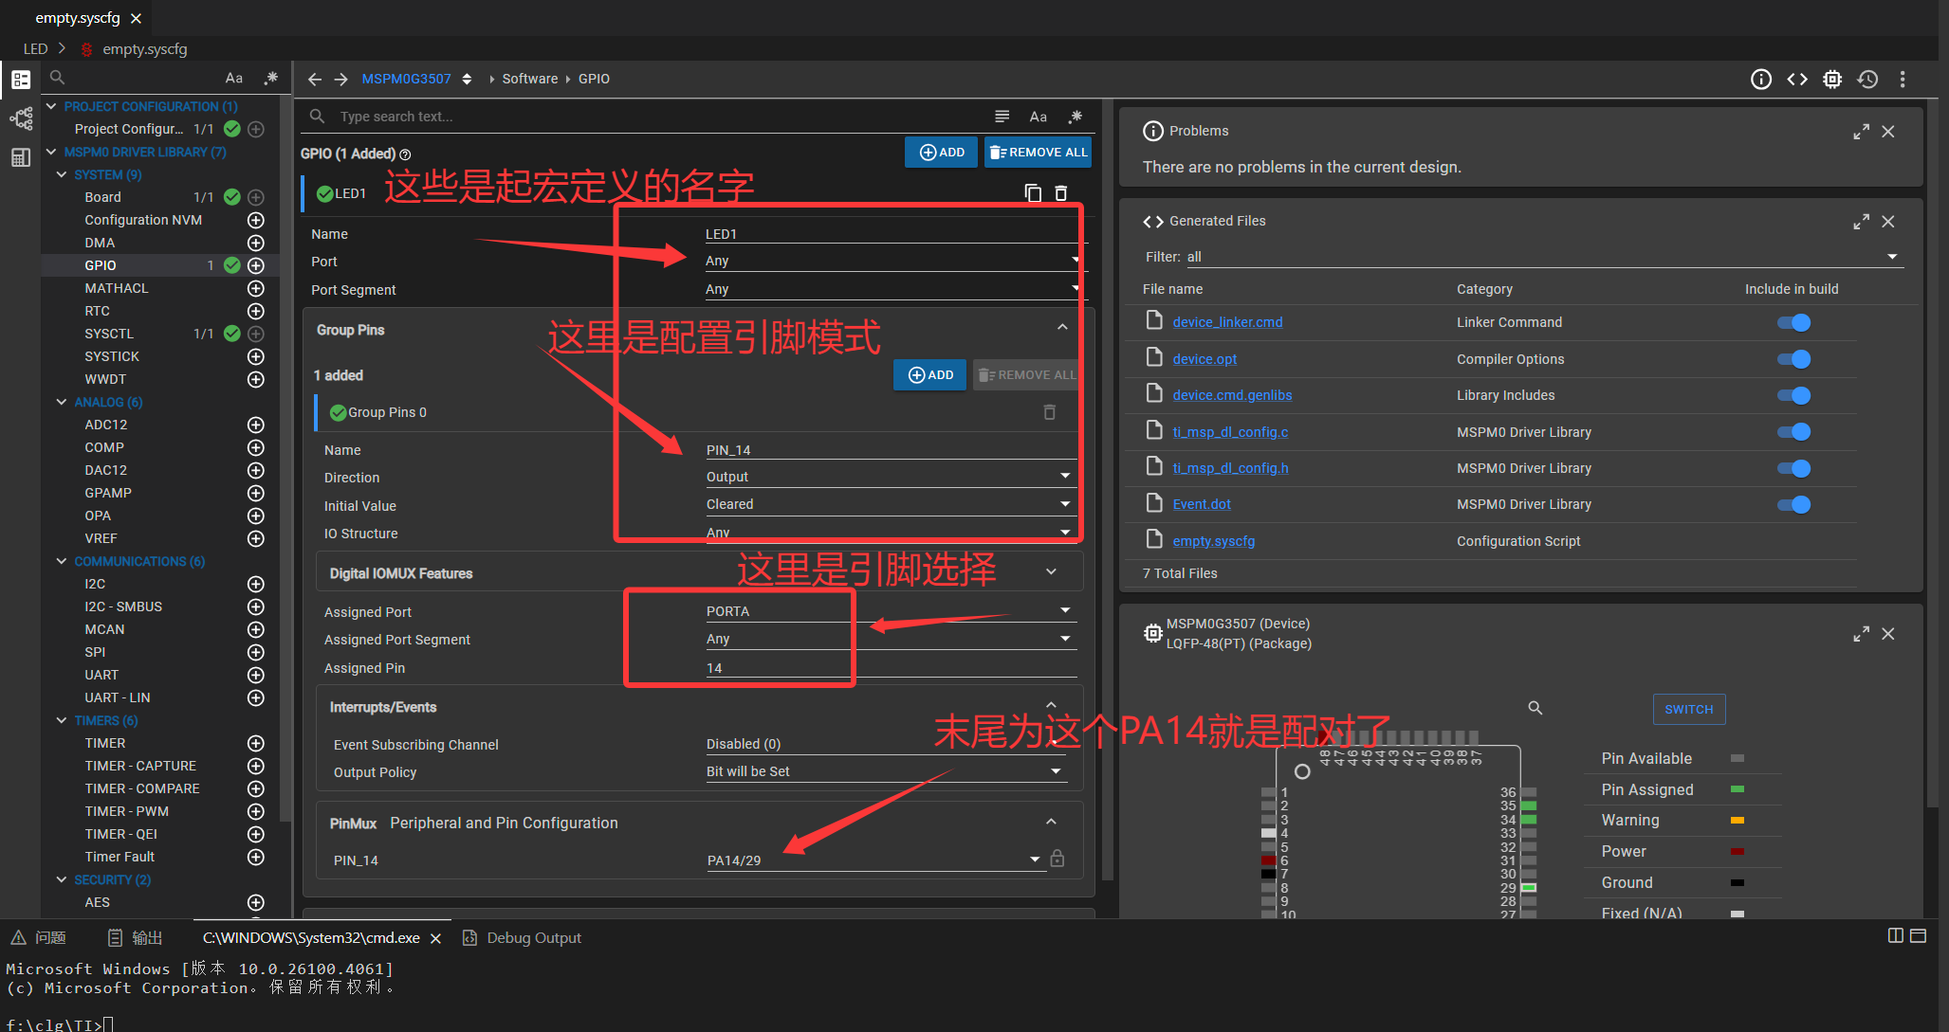This screenshot has width=1949, height=1032.
Task: Toggle include in build for device.opt
Action: pyautogui.click(x=1794, y=359)
